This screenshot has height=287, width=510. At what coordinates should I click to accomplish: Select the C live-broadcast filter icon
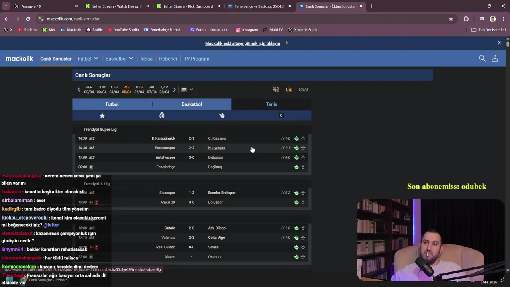(x=281, y=116)
